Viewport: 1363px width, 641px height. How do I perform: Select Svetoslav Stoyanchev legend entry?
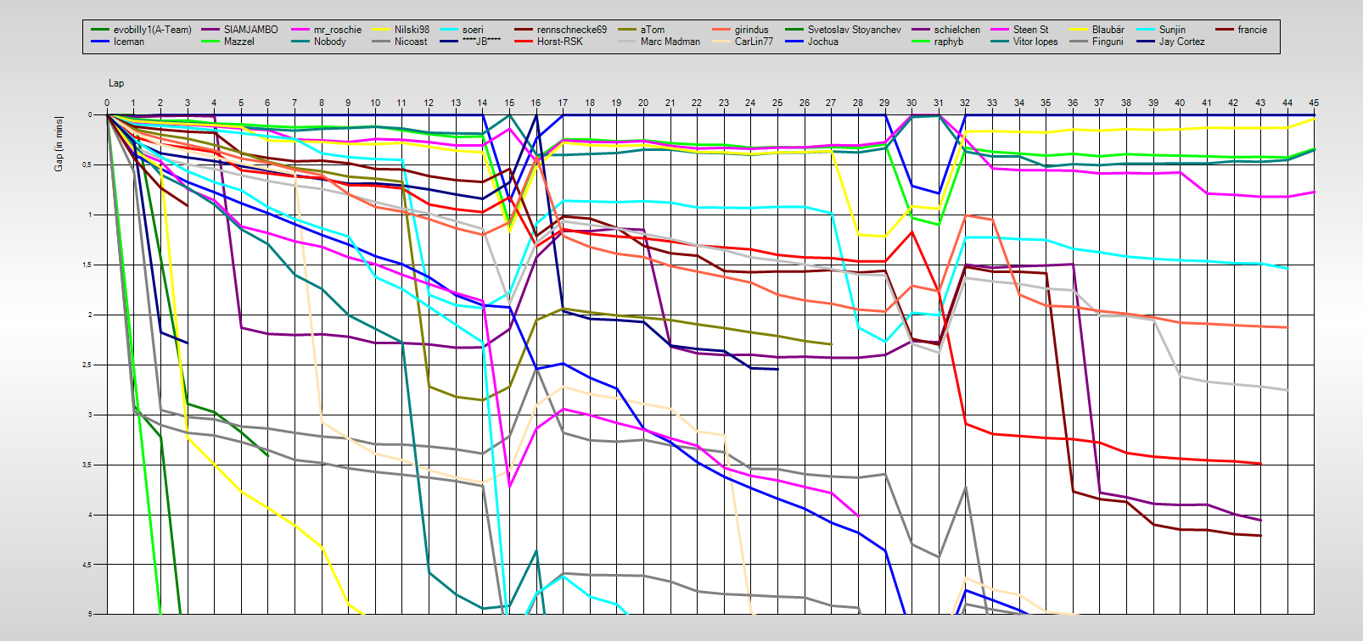point(854,30)
